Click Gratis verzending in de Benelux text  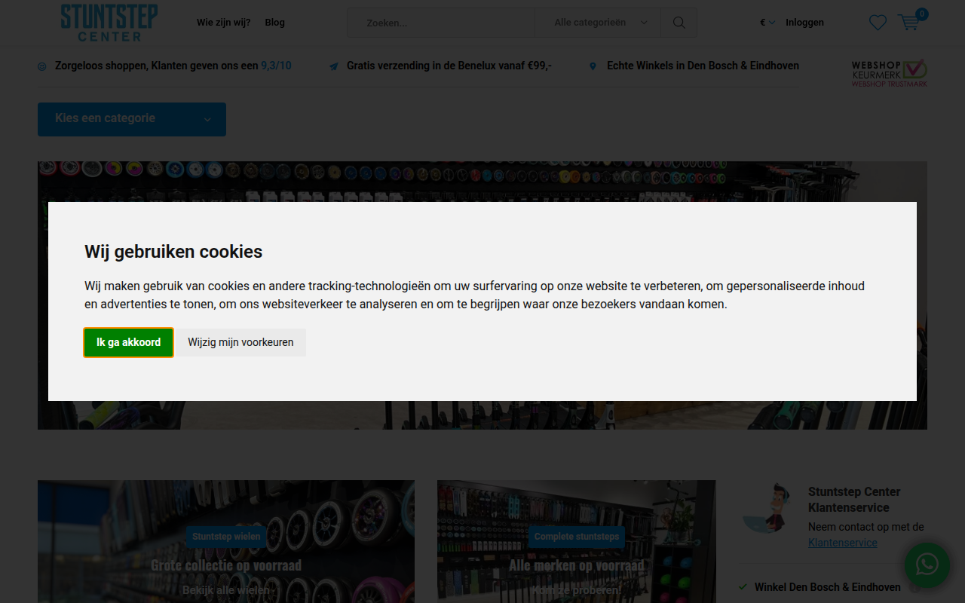tap(449, 66)
